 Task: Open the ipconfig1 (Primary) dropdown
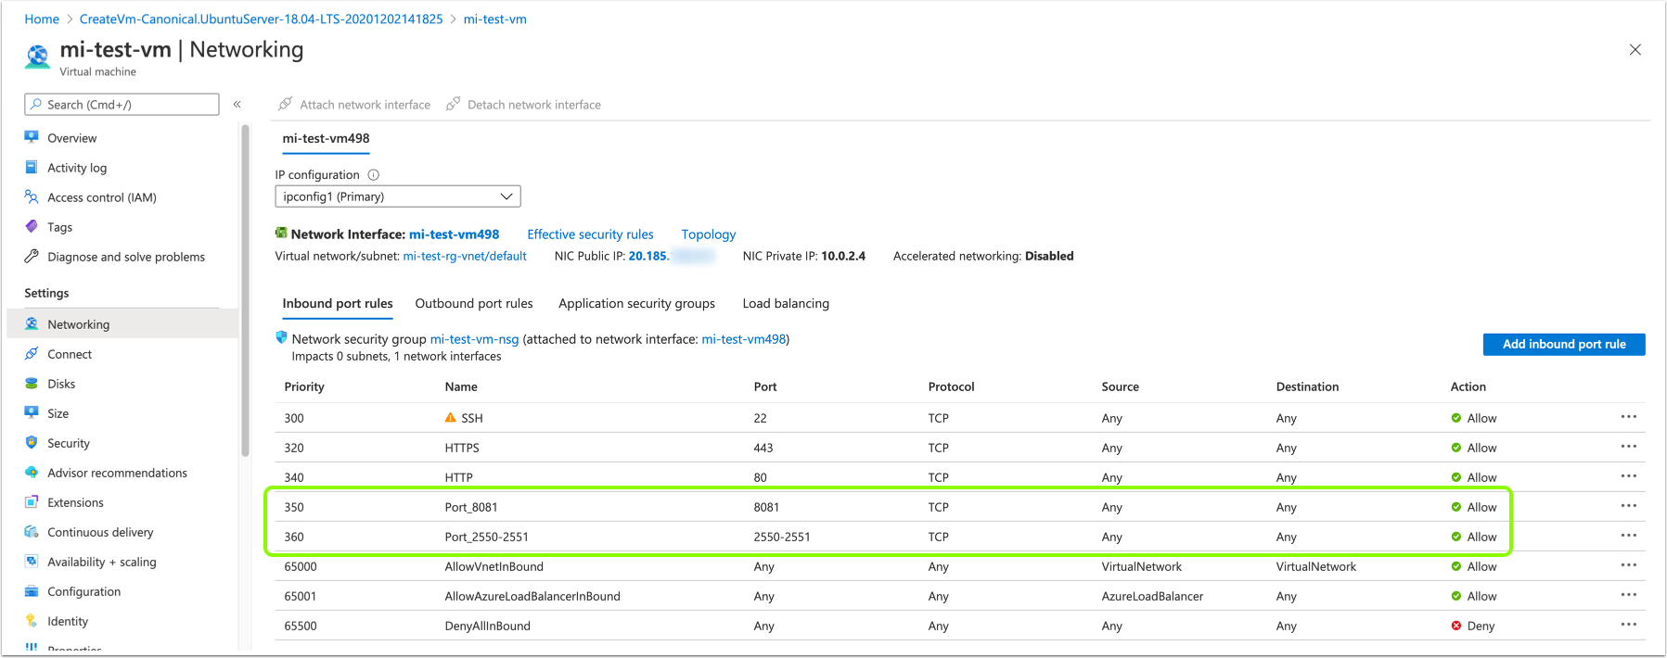(397, 196)
